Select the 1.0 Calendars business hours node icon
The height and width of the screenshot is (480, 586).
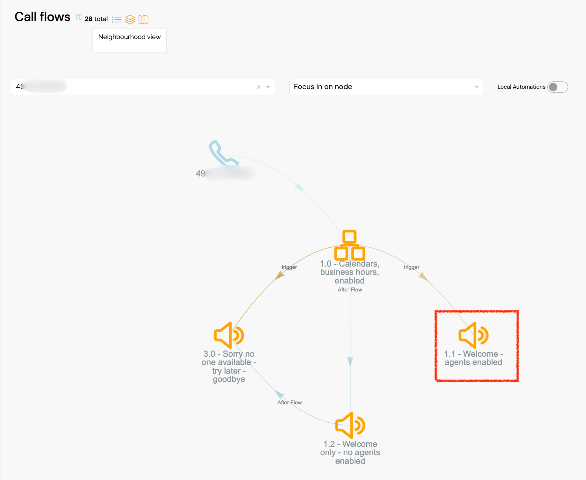point(349,245)
